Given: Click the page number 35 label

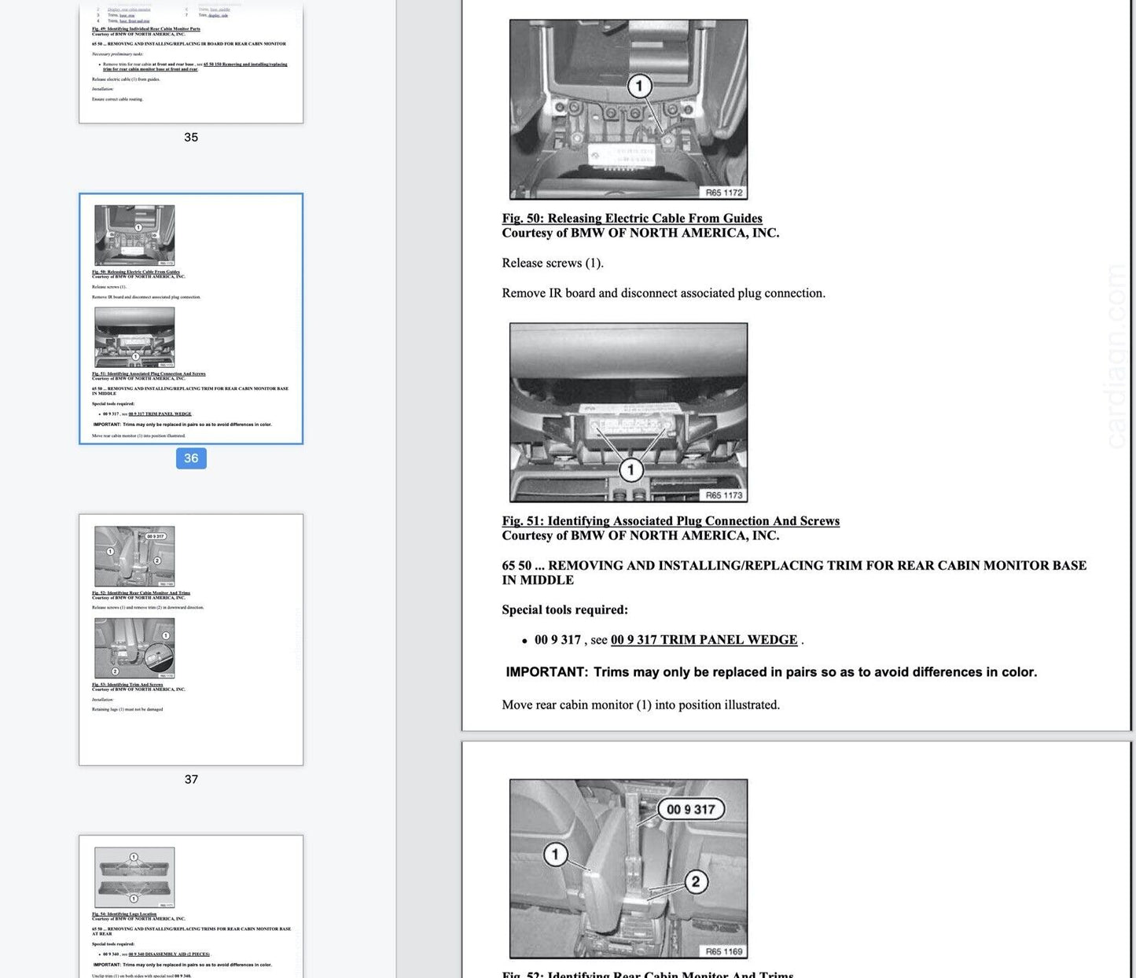Looking at the screenshot, I should (191, 137).
